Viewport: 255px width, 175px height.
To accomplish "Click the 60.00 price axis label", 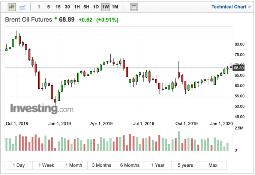I will [x=239, y=86].
